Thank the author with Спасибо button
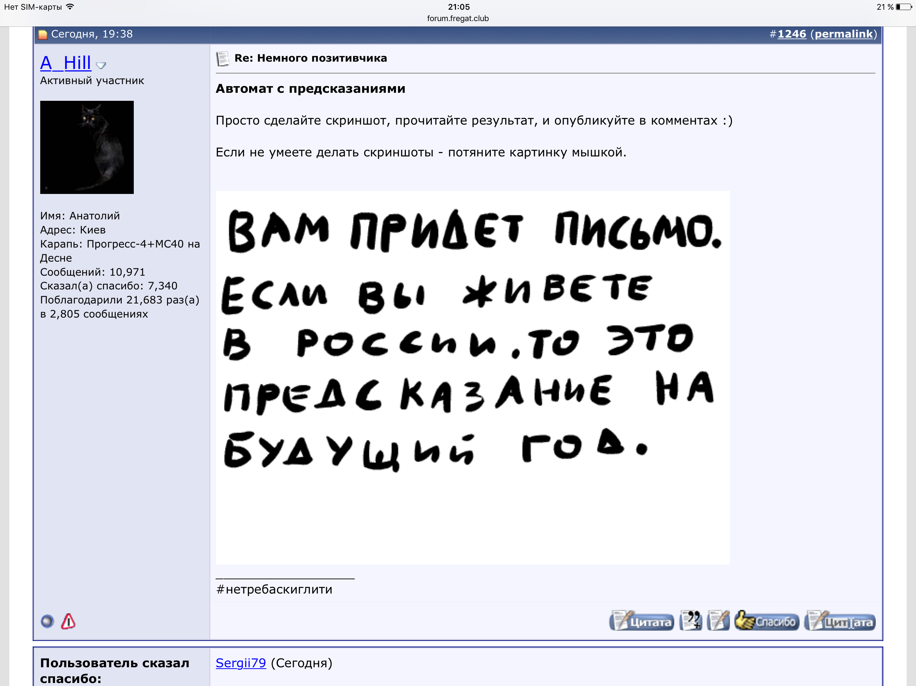This screenshot has height=686, width=916. [x=766, y=621]
